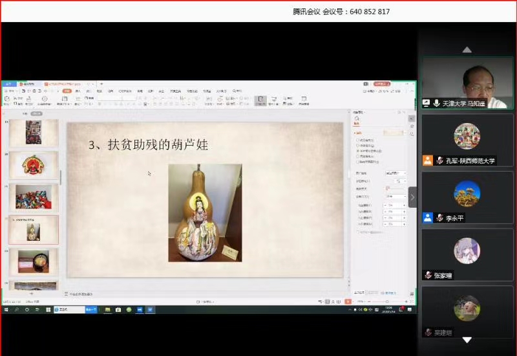This screenshot has height=356, width=517.
Task: Click the microphone icon beside 李永平
Action: pyautogui.click(x=439, y=218)
